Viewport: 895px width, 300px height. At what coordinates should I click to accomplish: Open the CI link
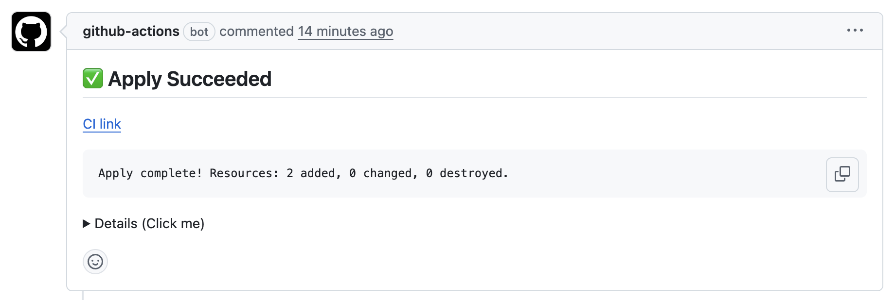(102, 124)
